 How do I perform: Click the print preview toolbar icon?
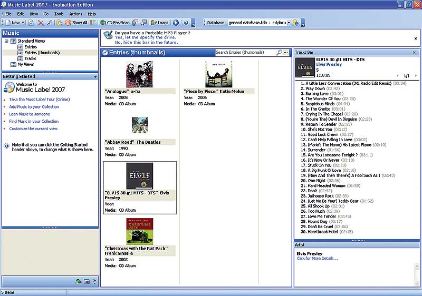coord(31,23)
